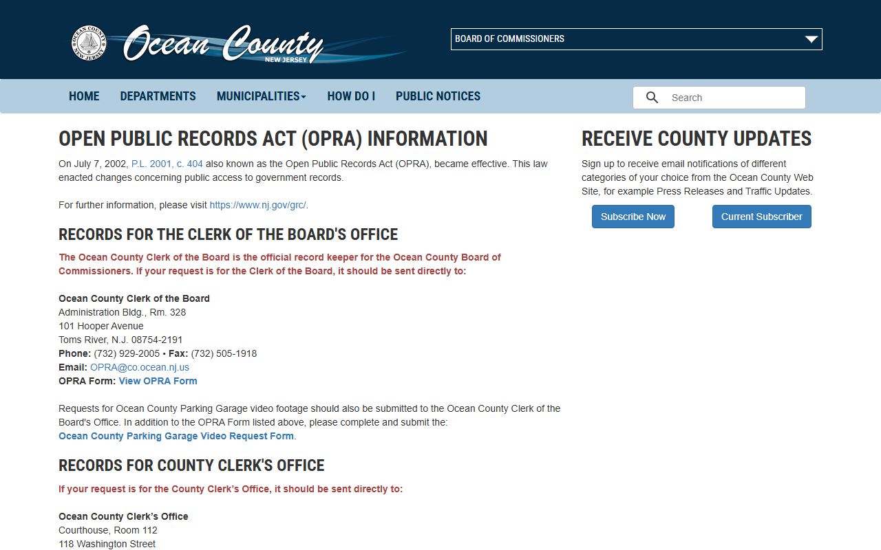Open Public Notices page
881x550 pixels.
click(x=438, y=96)
